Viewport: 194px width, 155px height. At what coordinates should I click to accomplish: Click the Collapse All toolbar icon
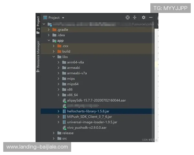pos(135,17)
